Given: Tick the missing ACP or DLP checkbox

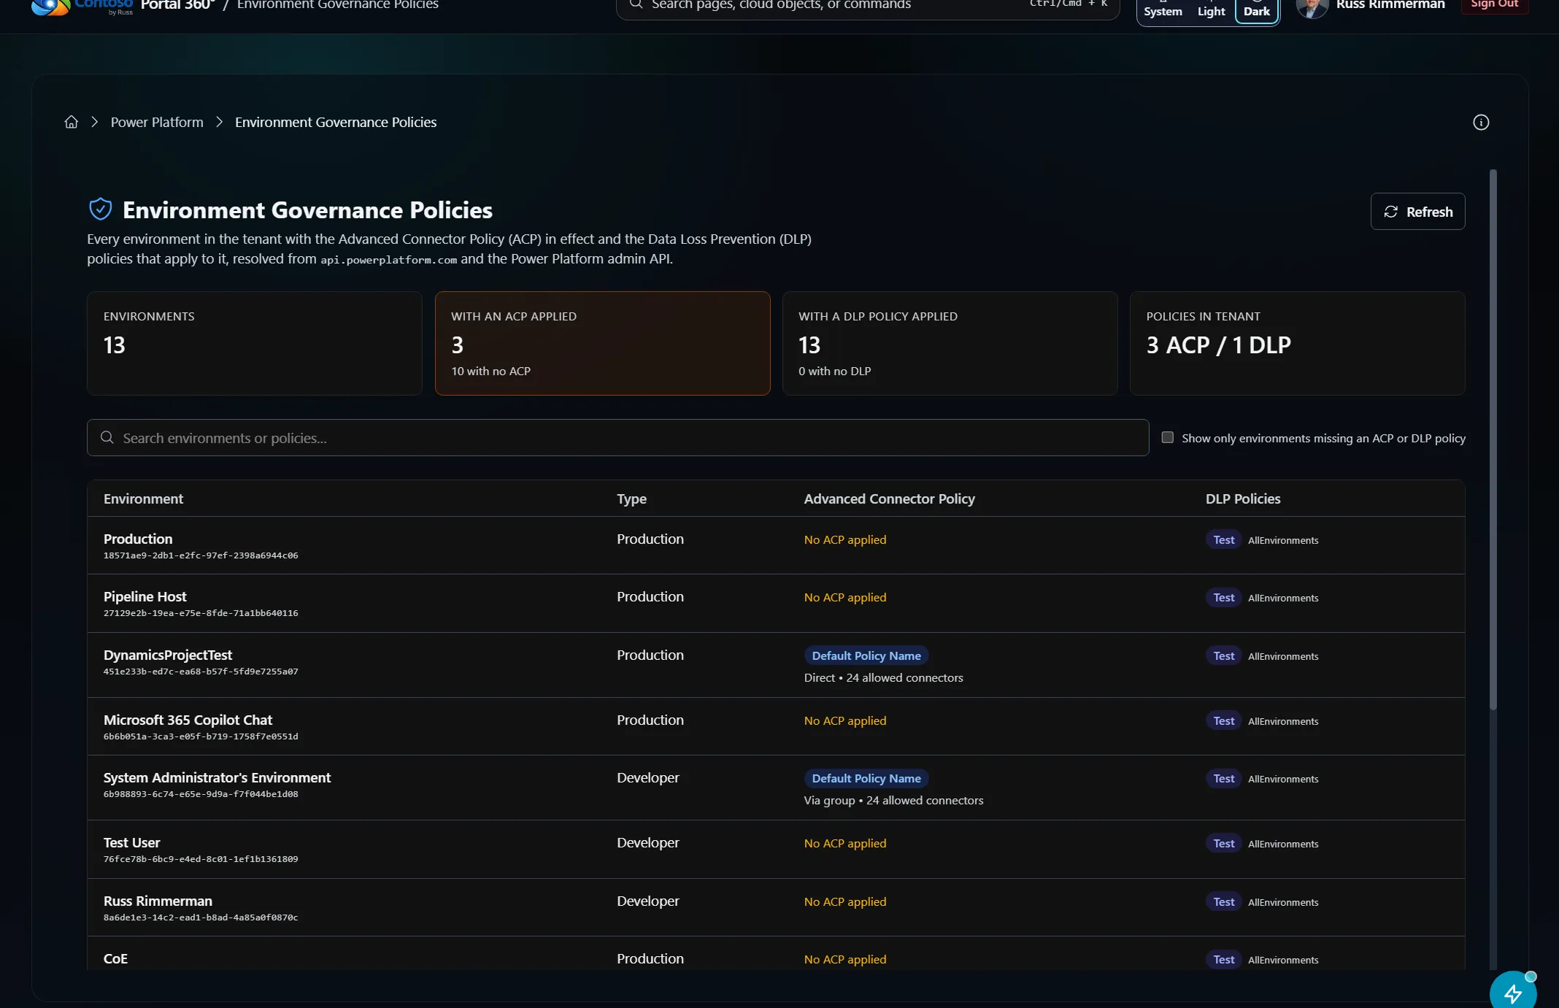Looking at the screenshot, I should (x=1168, y=437).
